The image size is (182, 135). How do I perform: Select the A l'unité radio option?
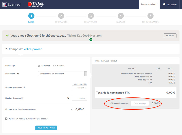[x=54, y=66]
